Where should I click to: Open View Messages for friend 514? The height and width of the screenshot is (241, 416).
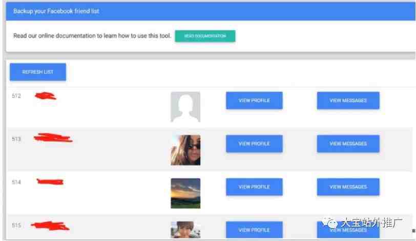coord(348,187)
